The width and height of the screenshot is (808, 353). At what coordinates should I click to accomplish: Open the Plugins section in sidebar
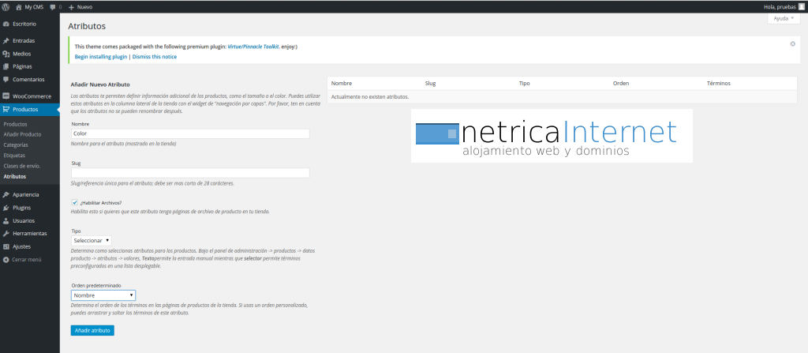click(24, 207)
